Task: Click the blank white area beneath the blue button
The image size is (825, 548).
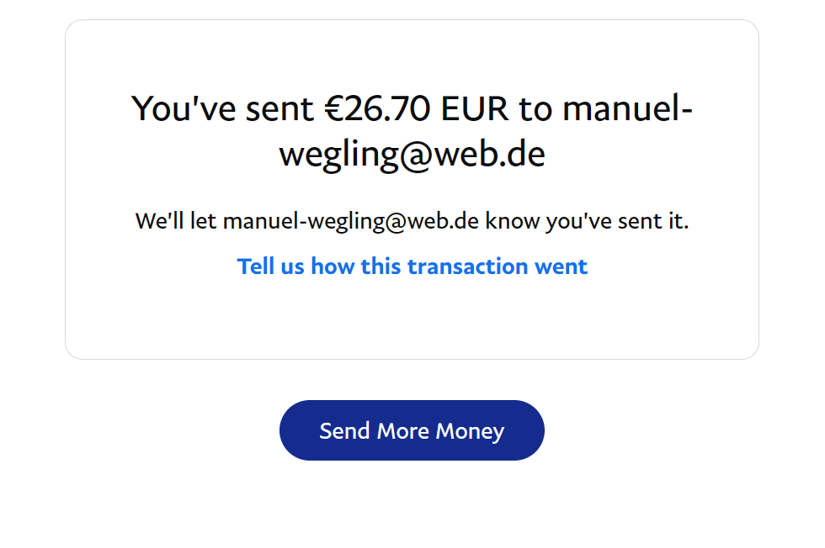Action: (412, 508)
